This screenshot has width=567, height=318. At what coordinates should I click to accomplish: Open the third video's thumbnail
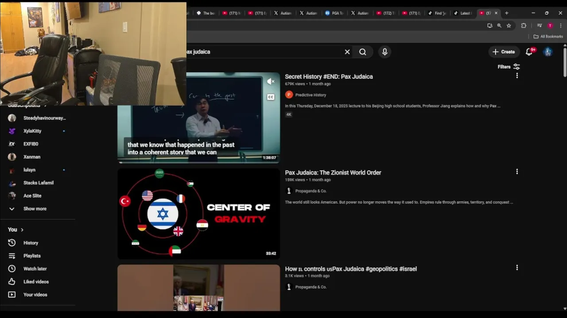[198, 288]
